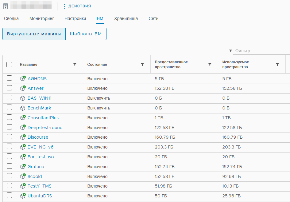Click the Discourse VM icon

(x=23, y=137)
